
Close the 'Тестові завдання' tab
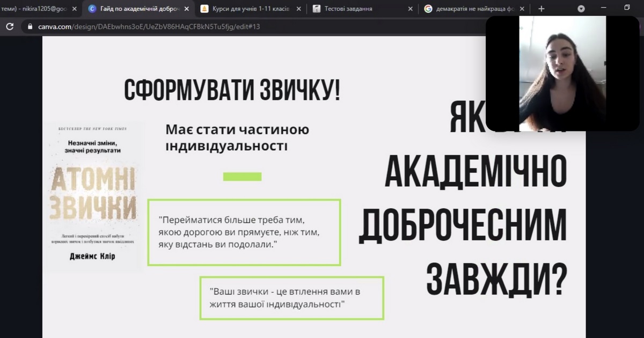click(410, 9)
